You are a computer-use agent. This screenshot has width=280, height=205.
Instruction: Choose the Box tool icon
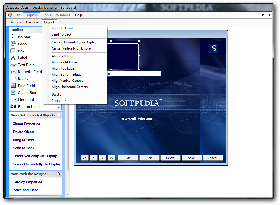(13, 51)
